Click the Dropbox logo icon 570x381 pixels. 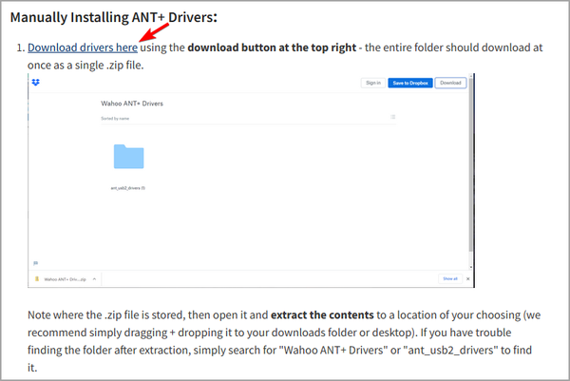(36, 83)
